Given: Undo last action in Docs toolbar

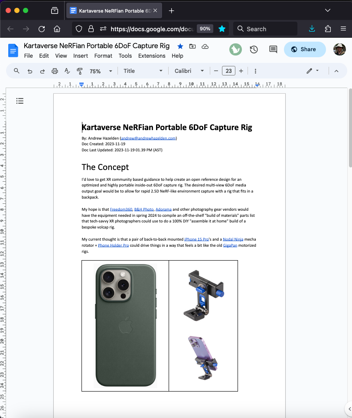Looking at the screenshot, I should point(30,71).
